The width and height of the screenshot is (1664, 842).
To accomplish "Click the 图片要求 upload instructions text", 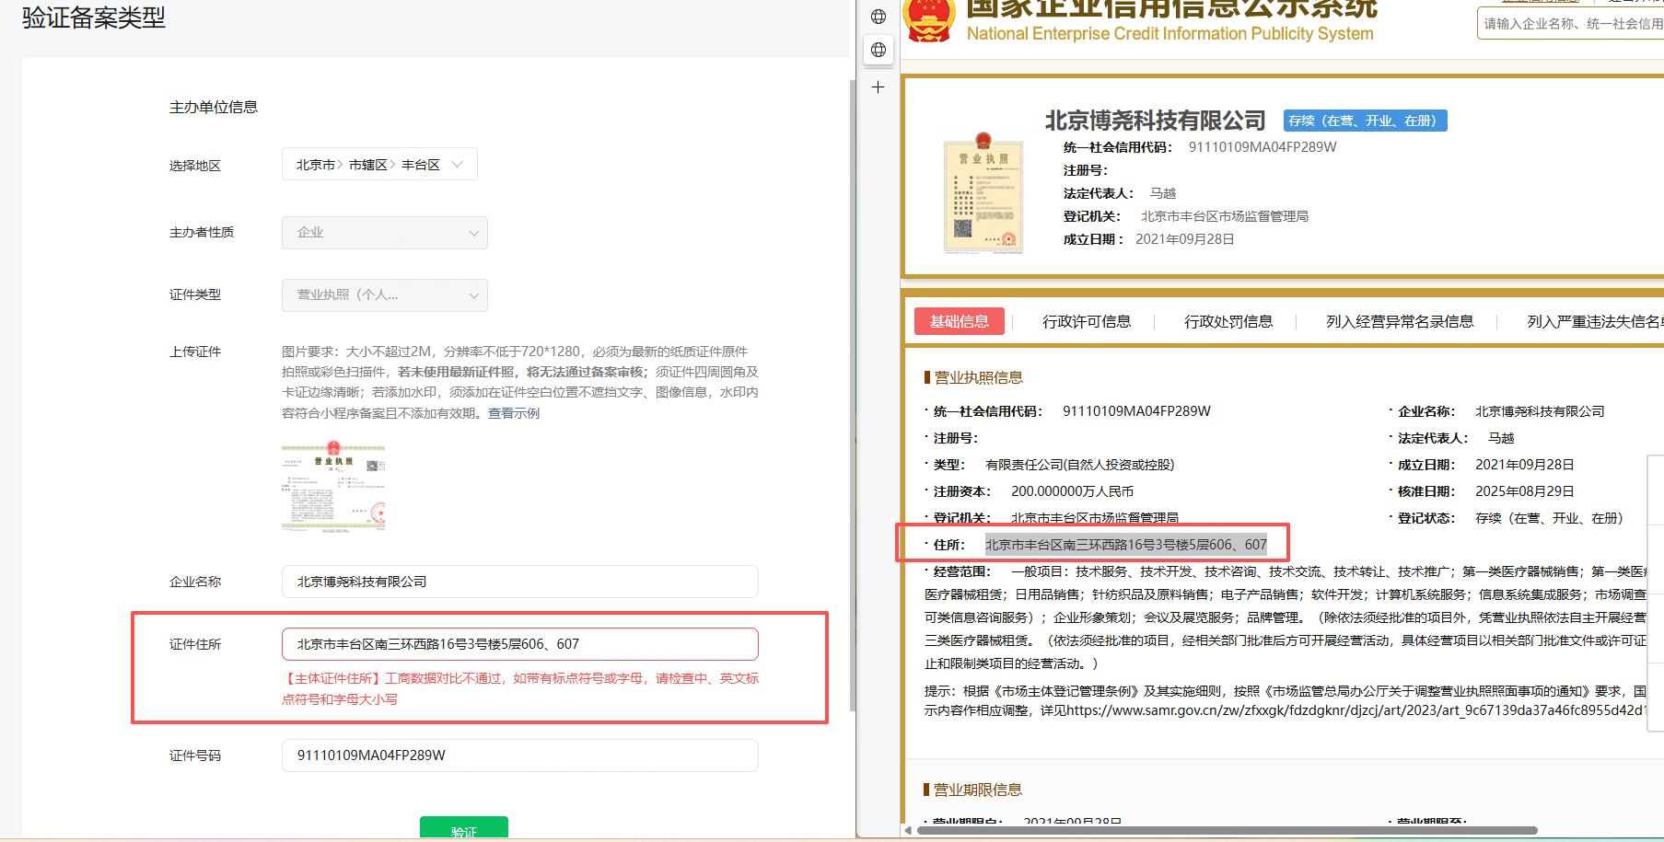I will [x=520, y=382].
